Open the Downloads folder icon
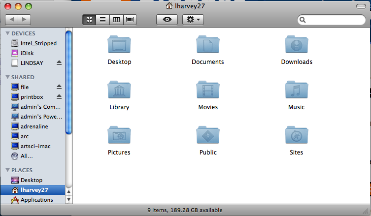This screenshot has height=216, width=371. pyautogui.click(x=297, y=45)
